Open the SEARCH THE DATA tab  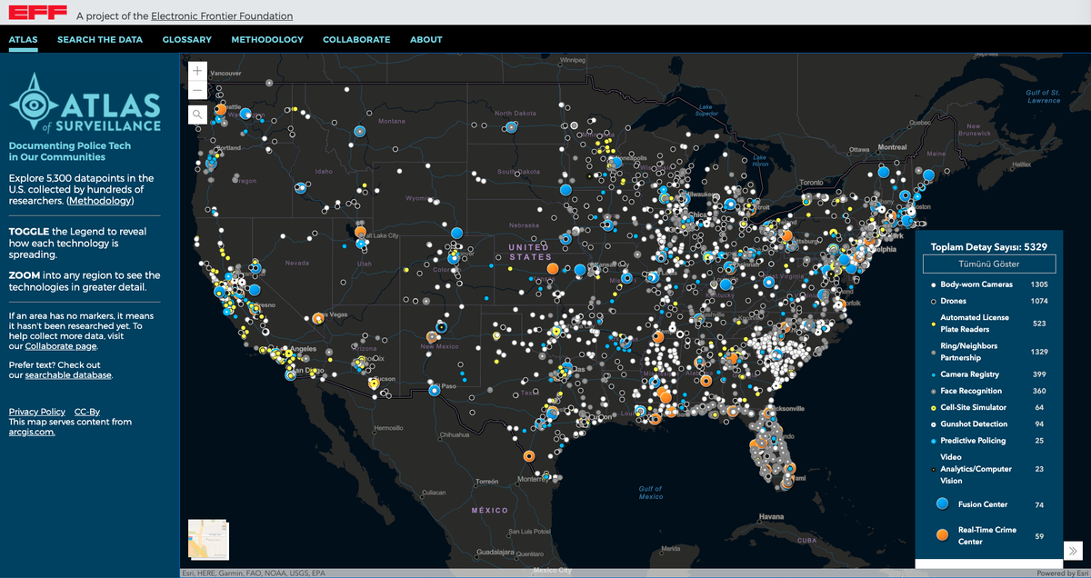tap(100, 39)
